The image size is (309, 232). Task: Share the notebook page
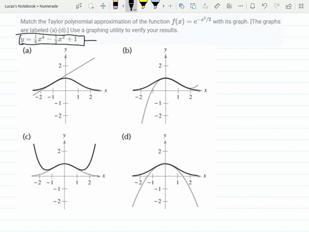pos(289,6)
